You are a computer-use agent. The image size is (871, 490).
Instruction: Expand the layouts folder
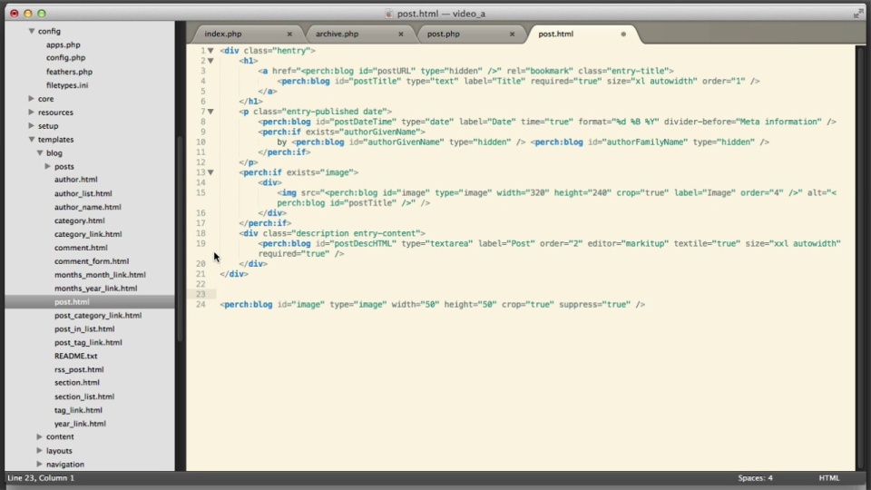click(39, 451)
